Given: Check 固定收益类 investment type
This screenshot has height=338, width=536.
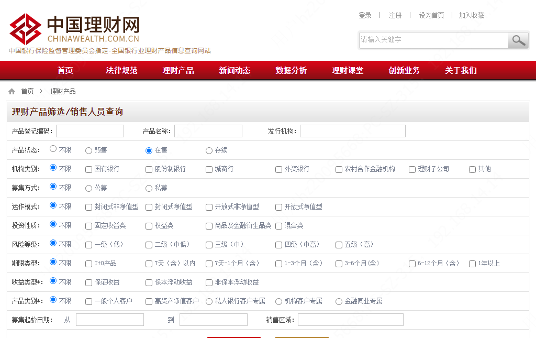Looking at the screenshot, I should click(x=88, y=226).
